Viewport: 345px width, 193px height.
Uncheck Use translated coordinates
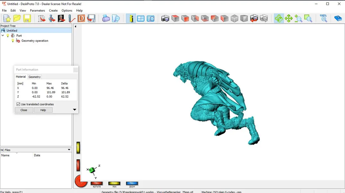click(18, 104)
